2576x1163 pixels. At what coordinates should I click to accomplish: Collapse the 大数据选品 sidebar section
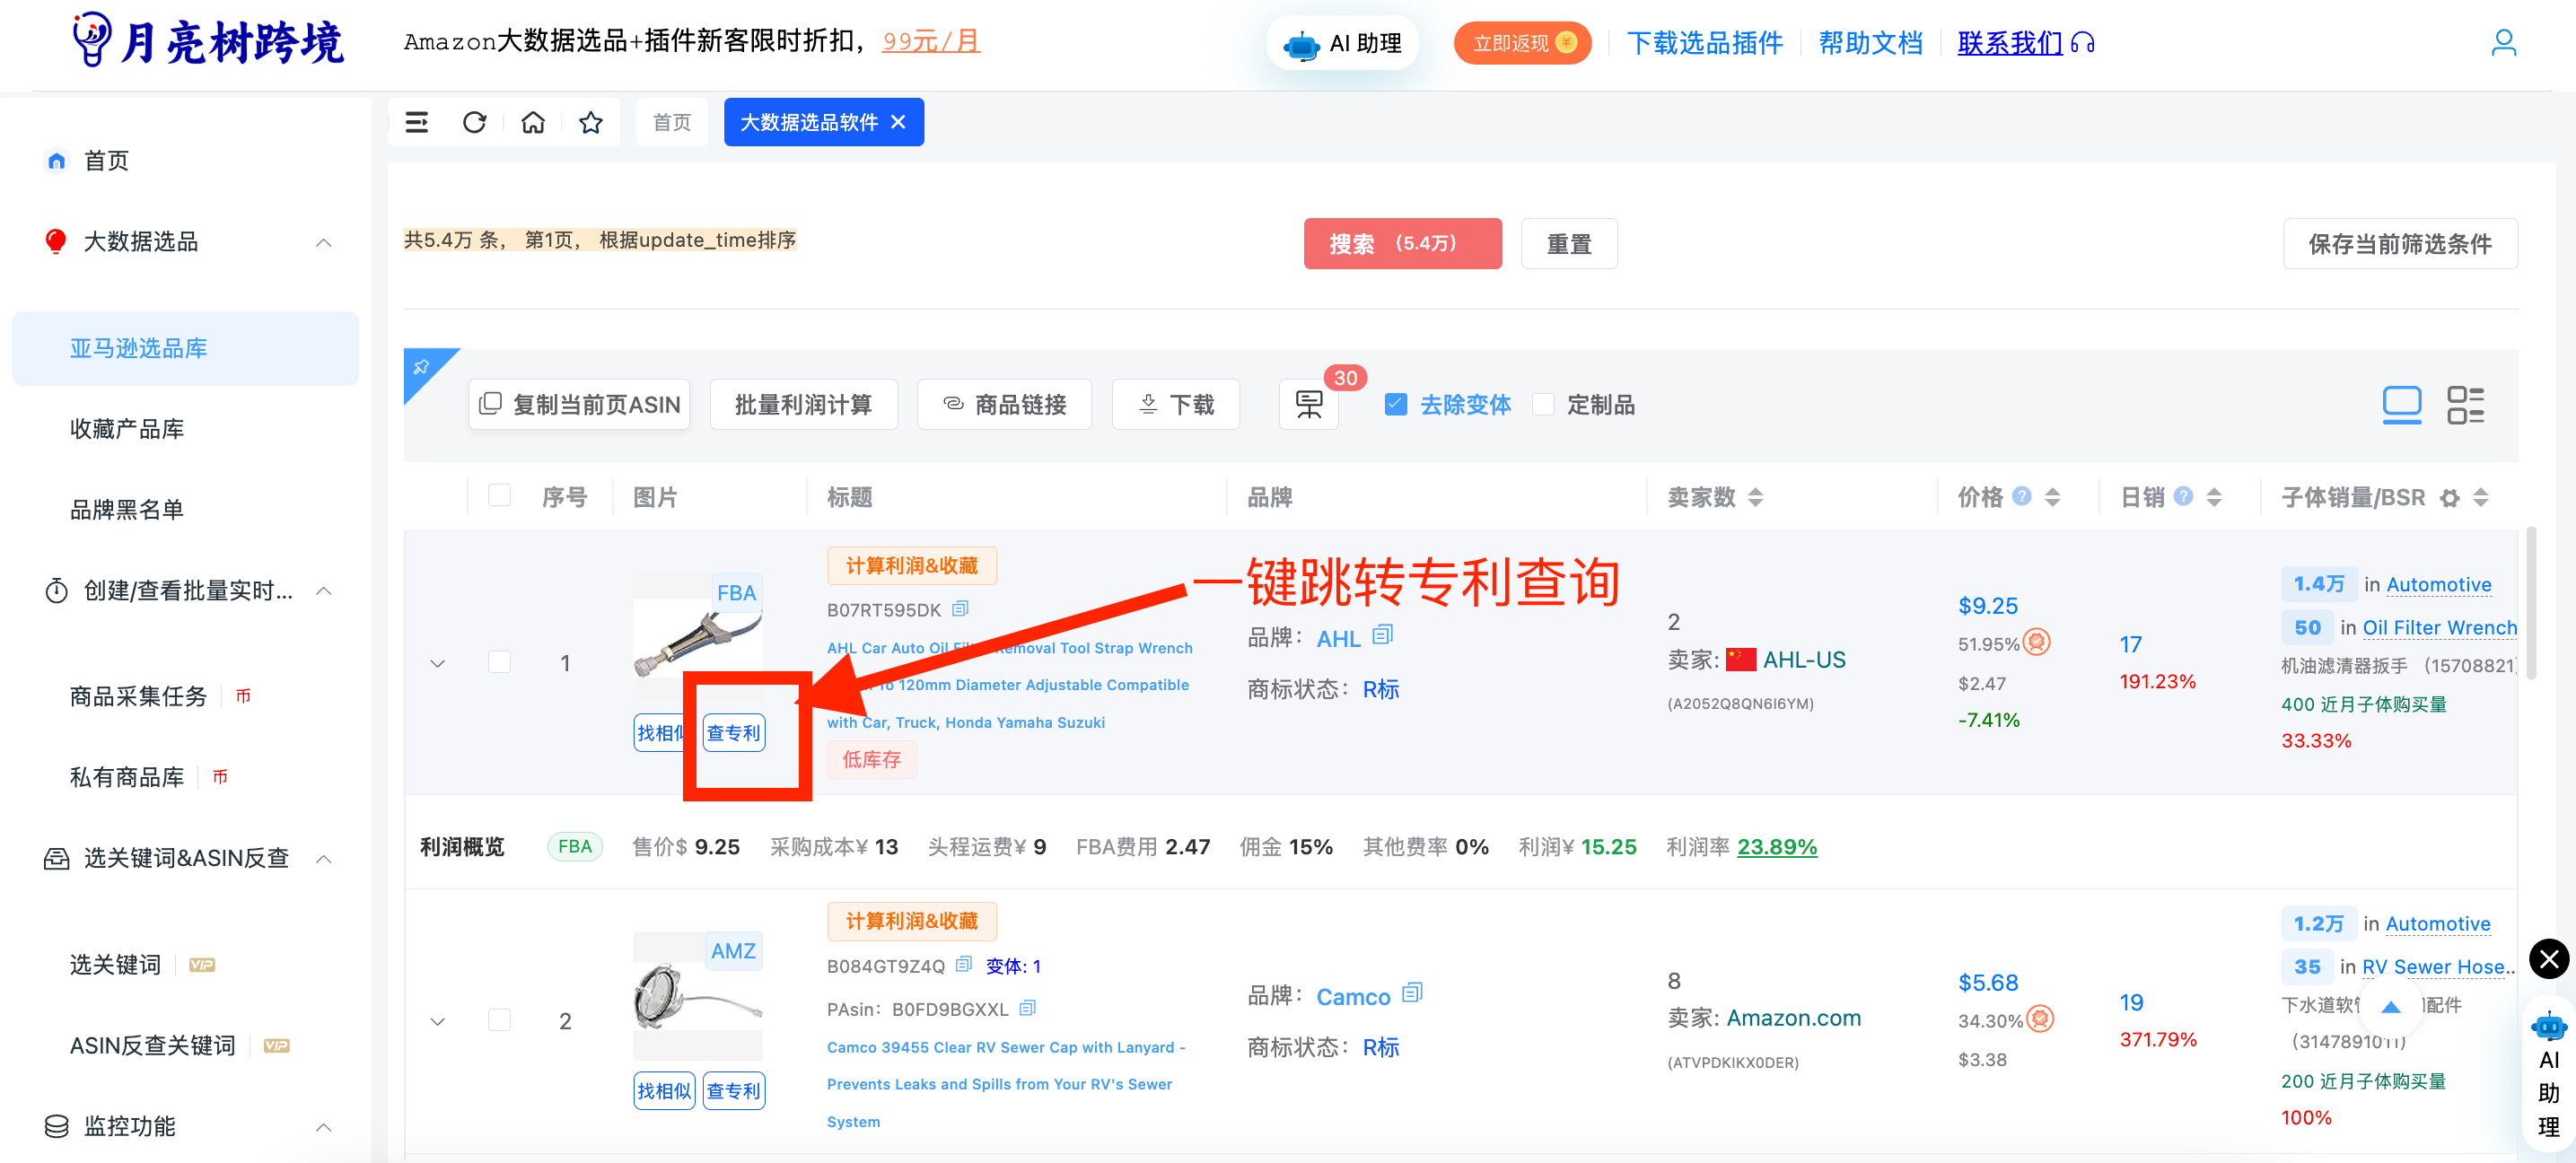(x=323, y=242)
